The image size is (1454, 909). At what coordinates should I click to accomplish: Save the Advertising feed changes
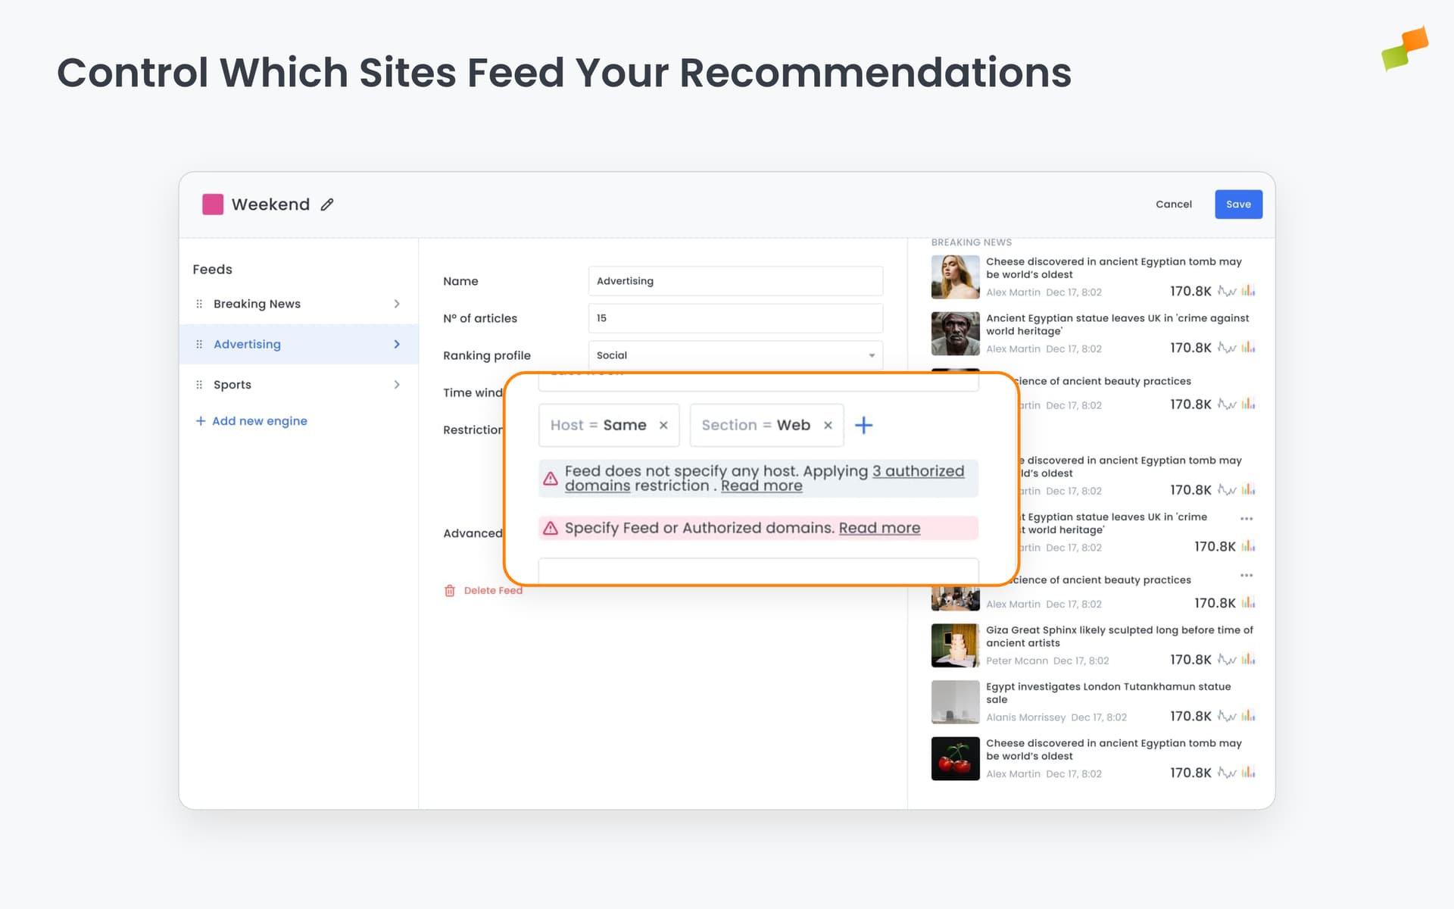[1238, 204]
